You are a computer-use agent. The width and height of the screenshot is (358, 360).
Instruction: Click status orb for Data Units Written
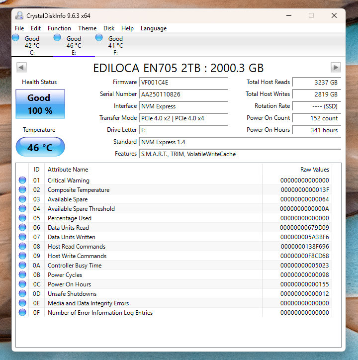[22, 237]
